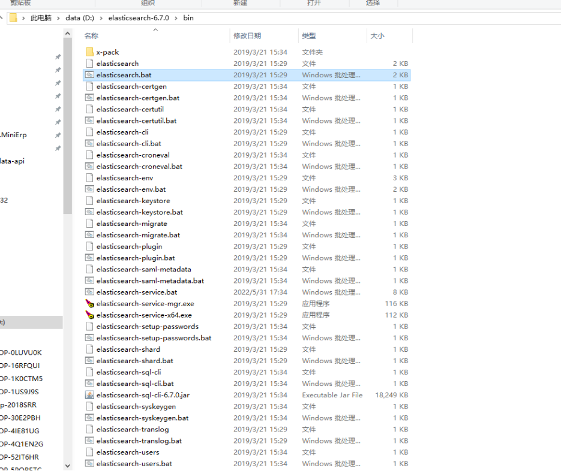Screen dimensions: 561x471
Task: Expand chevron after data (D:) breadcrumb
Action: [101, 18]
